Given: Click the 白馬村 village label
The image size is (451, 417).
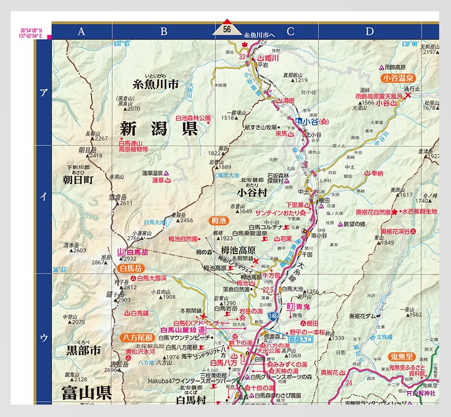Looking at the screenshot, I should coord(191,400).
